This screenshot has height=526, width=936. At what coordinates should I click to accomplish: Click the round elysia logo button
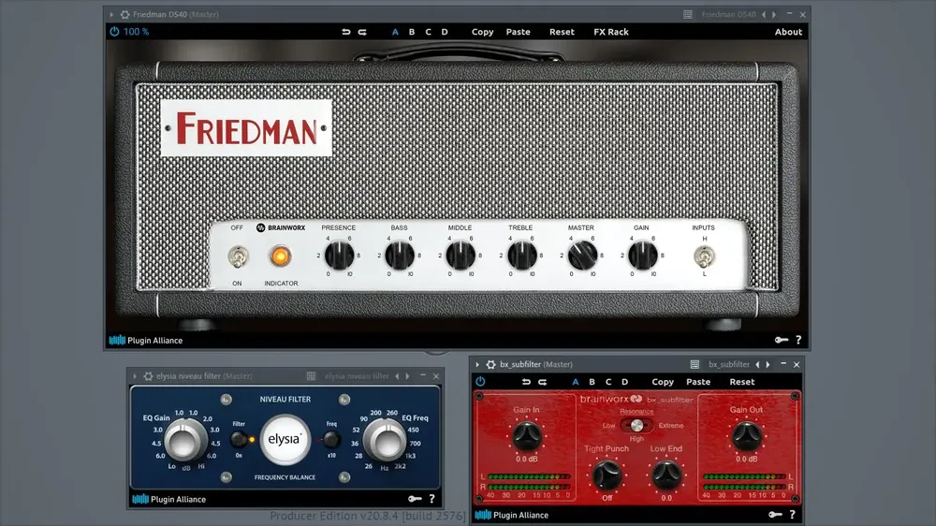coord(285,440)
